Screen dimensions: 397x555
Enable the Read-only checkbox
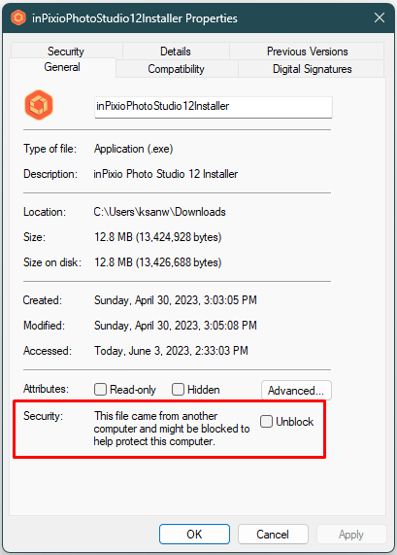pyautogui.click(x=100, y=390)
